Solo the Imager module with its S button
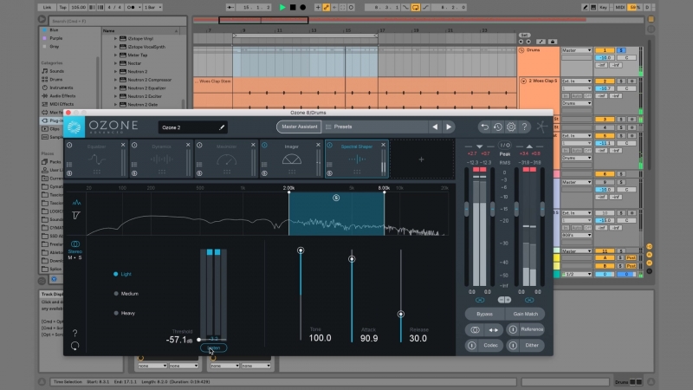 coord(264,173)
